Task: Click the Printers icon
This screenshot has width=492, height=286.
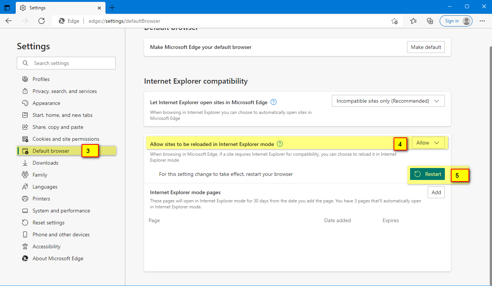Action: click(25, 199)
